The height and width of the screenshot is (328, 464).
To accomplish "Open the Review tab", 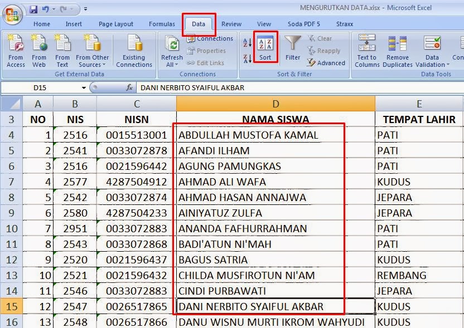I will click(231, 24).
